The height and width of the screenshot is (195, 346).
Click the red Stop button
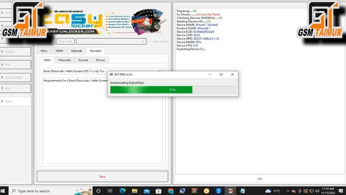click(x=102, y=177)
